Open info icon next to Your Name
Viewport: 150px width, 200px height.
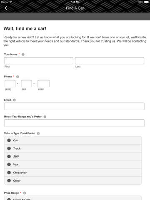[x=23, y=55]
